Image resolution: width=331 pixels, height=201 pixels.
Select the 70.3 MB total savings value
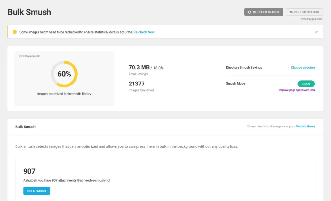pyautogui.click(x=139, y=67)
